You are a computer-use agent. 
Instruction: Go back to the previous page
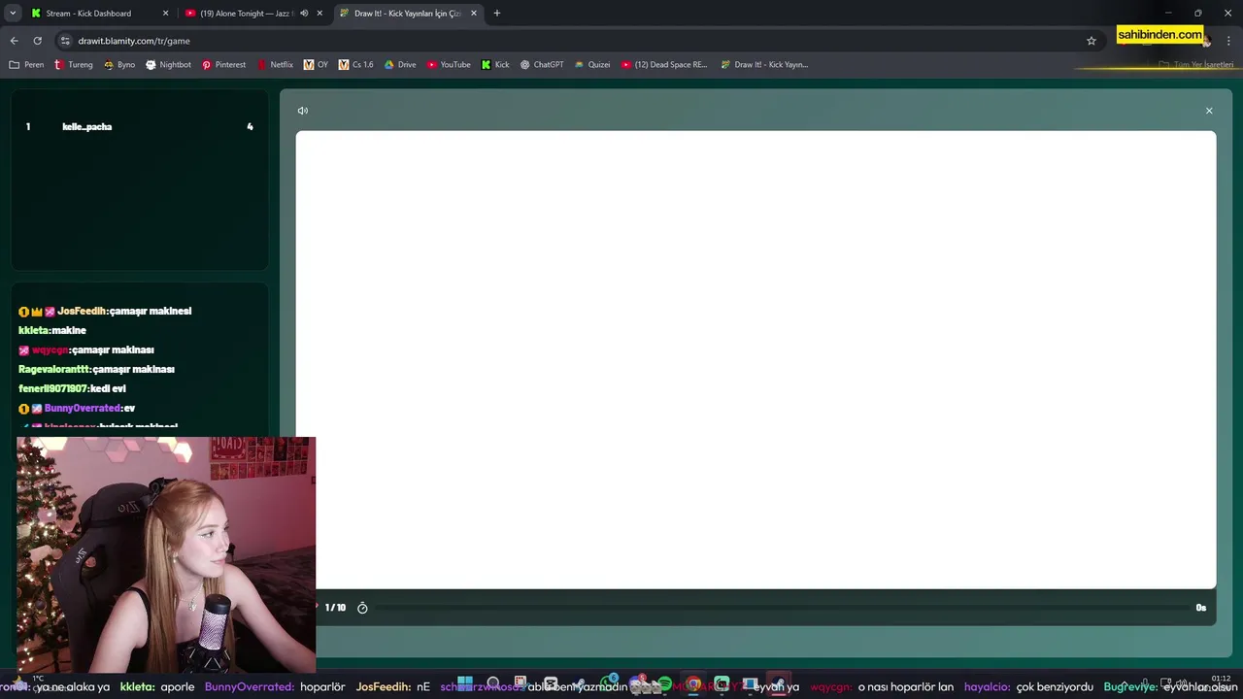point(14,41)
